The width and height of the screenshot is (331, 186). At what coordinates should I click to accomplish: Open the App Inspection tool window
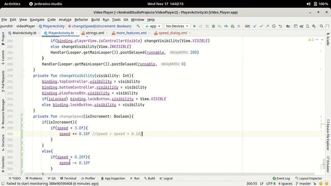point(113,178)
